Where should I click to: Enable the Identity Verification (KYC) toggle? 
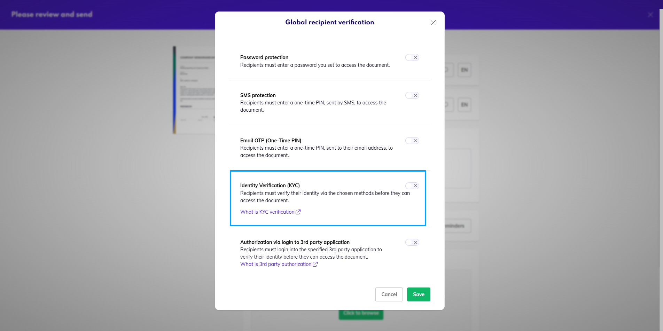point(412,186)
